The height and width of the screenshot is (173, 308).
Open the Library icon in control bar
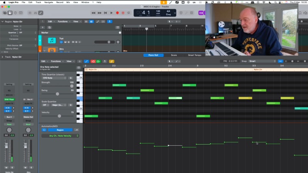coord(5,13)
